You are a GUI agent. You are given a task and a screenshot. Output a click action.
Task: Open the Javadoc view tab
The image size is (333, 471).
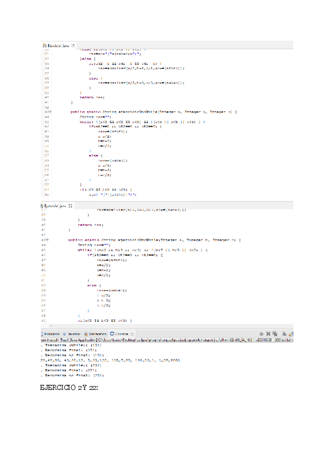pos(72,334)
